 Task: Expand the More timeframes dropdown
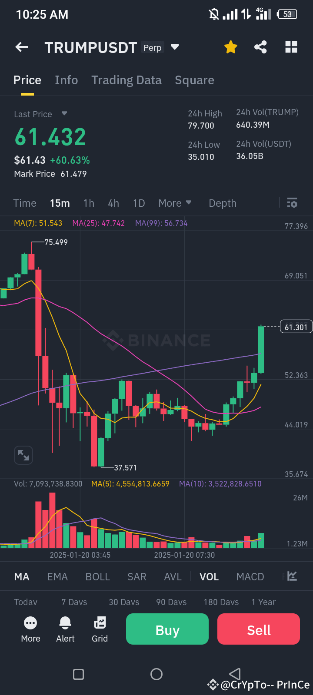tap(175, 203)
